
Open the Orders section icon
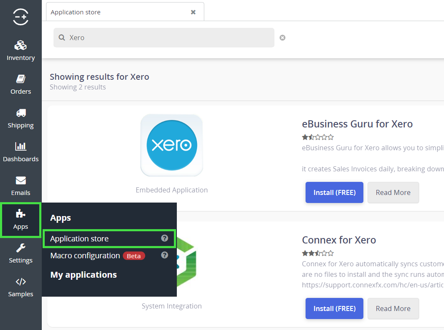[21, 79]
